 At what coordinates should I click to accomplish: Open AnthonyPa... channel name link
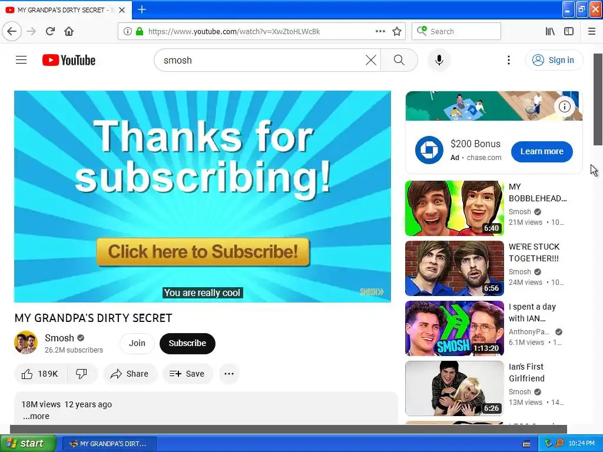(x=529, y=332)
